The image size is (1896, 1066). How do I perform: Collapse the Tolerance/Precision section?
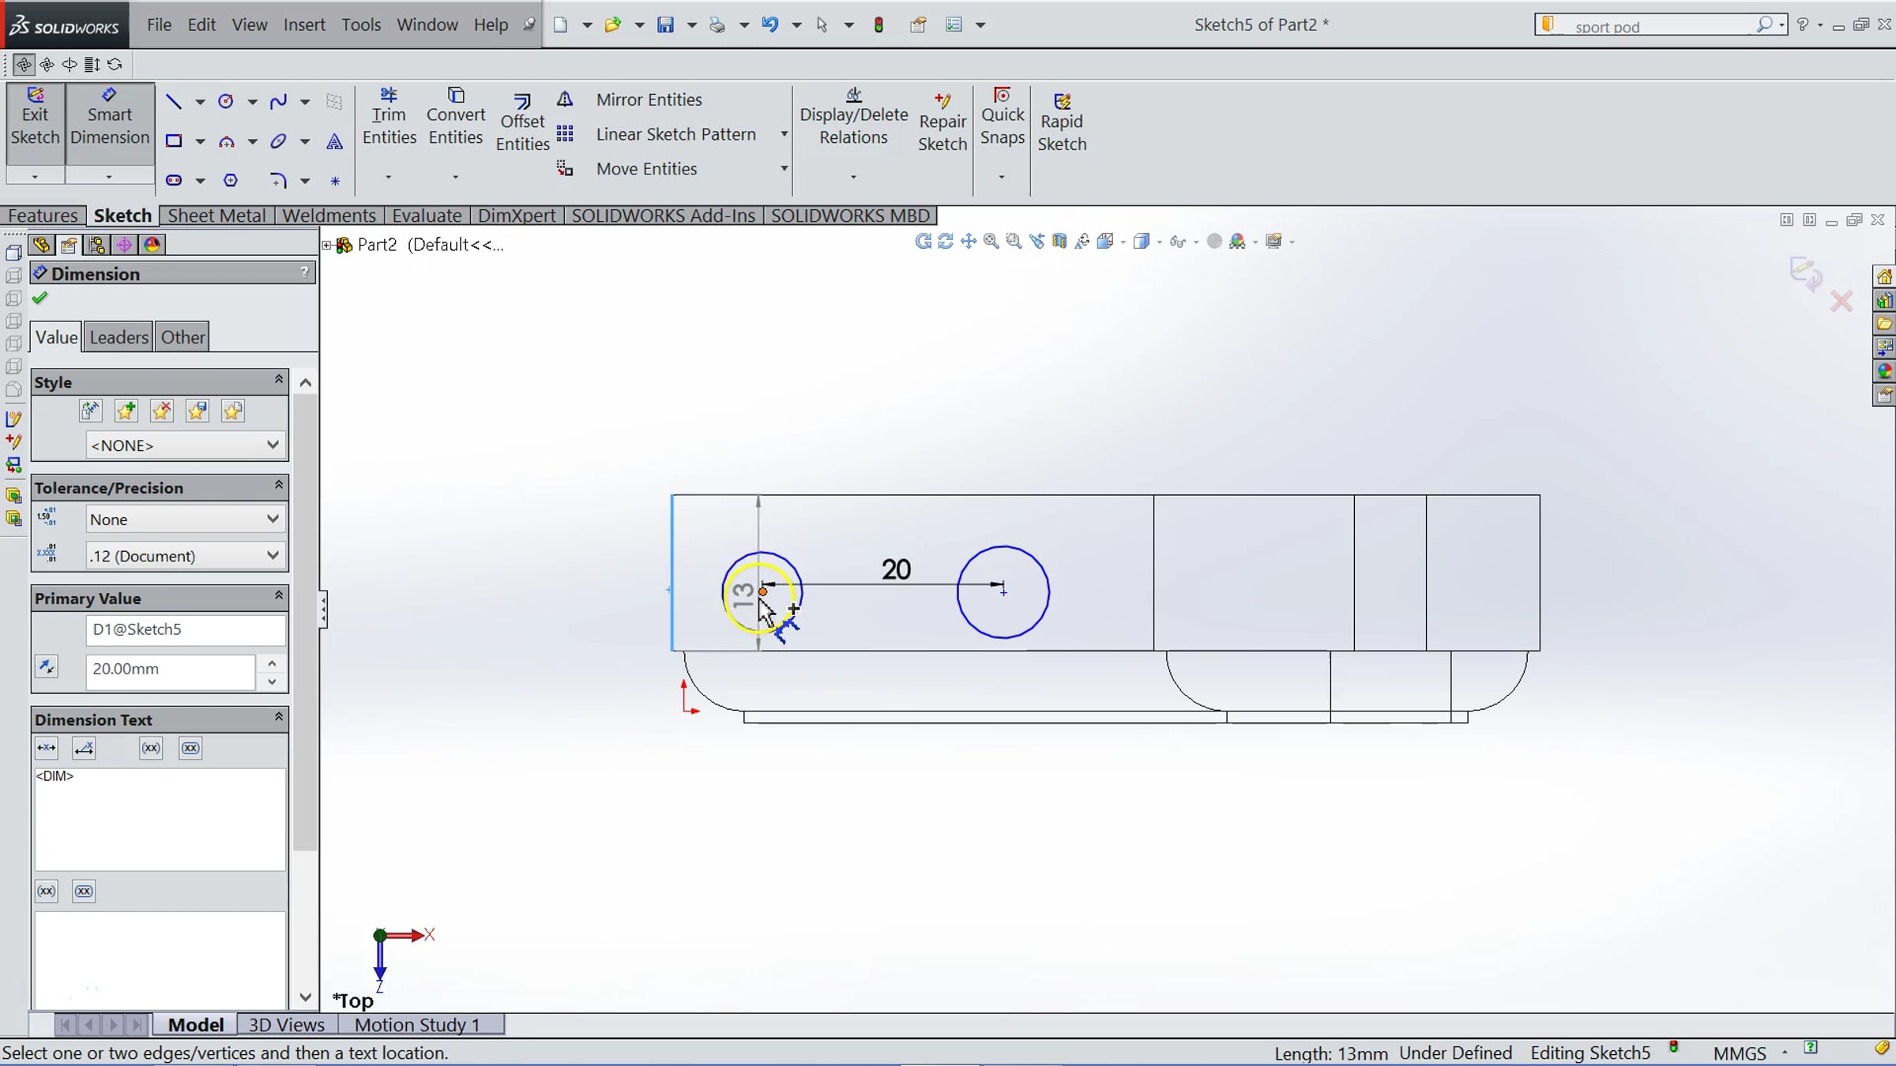278,486
